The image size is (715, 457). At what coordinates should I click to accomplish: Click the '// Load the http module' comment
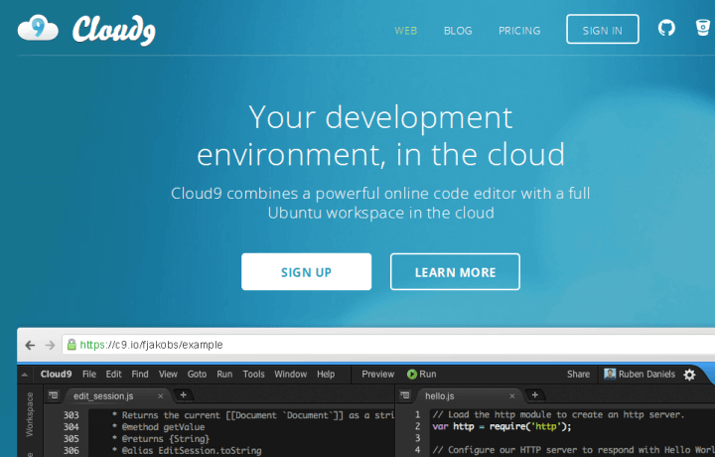[x=558, y=414]
